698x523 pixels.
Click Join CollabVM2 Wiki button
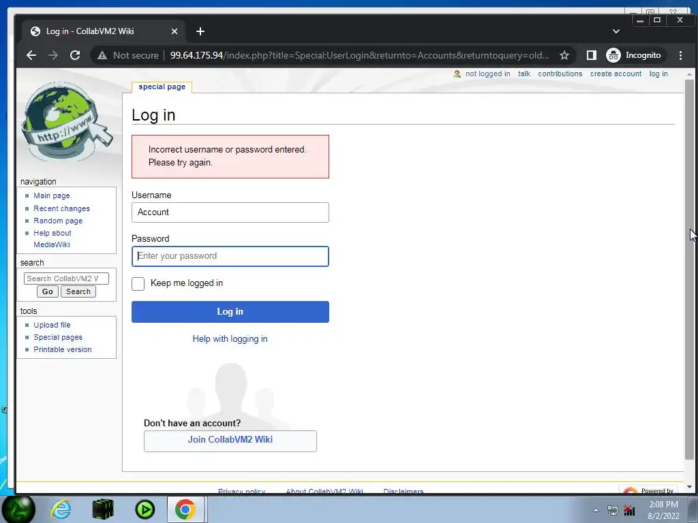(x=230, y=441)
